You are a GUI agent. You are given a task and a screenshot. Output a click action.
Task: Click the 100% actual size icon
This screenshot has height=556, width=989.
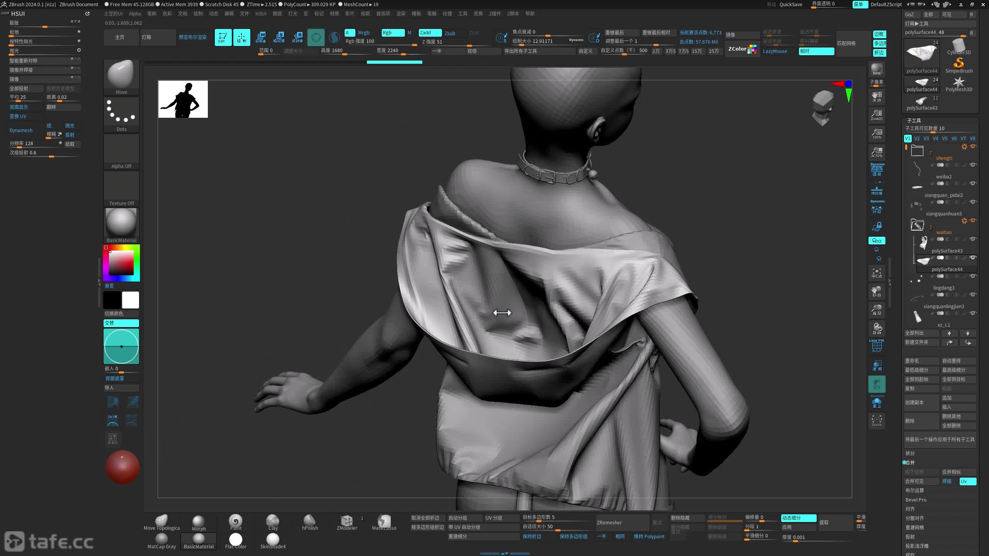(x=877, y=134)
